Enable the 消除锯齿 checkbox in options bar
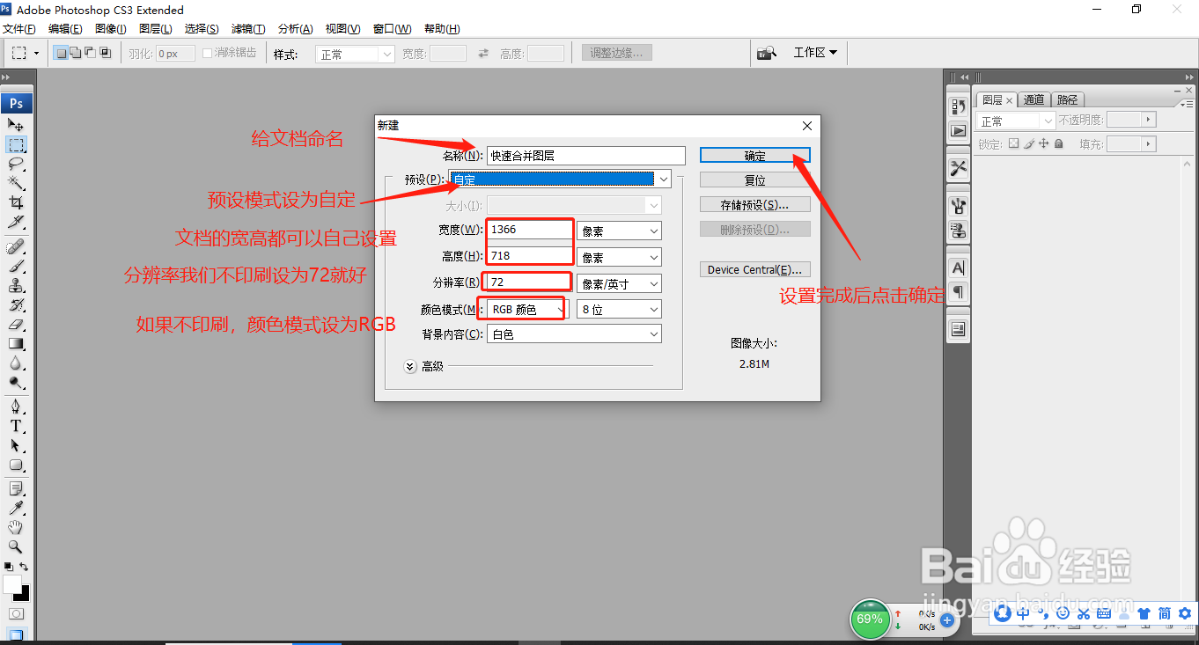The height and width of the screenshot is (645, 1199). (205, 52)
